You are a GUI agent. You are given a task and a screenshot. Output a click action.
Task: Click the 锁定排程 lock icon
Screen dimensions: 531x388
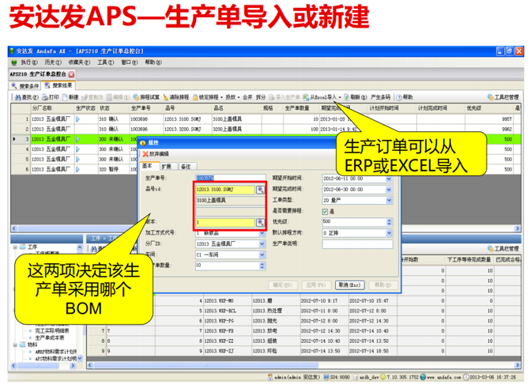point(195,97)
